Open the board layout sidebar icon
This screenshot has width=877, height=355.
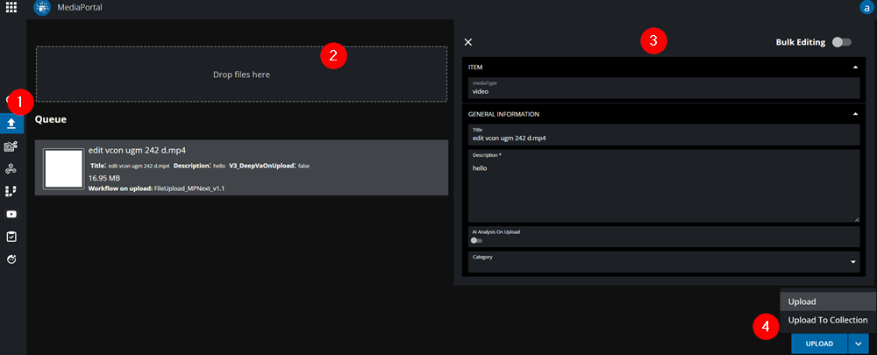tap(12, 191)
